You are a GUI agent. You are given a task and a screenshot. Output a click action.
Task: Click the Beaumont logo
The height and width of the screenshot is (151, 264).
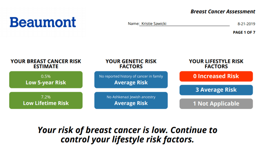coord(43,22)
